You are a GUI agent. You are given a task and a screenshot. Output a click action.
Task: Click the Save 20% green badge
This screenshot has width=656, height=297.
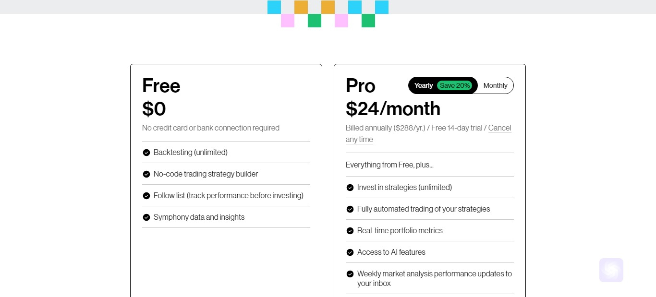(455, 85)
